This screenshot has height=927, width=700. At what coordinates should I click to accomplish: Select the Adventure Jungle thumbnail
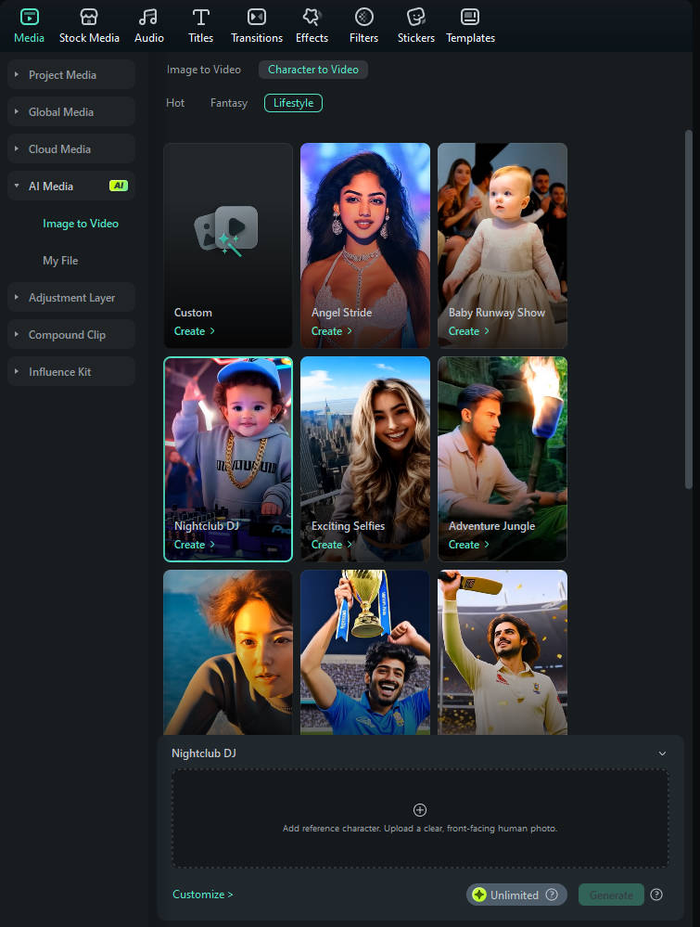[503, 458]
